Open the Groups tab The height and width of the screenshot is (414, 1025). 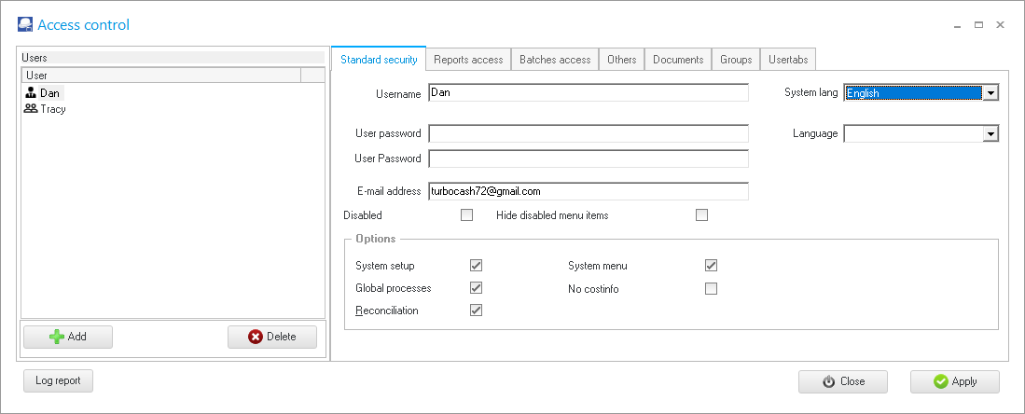[736, 60]
